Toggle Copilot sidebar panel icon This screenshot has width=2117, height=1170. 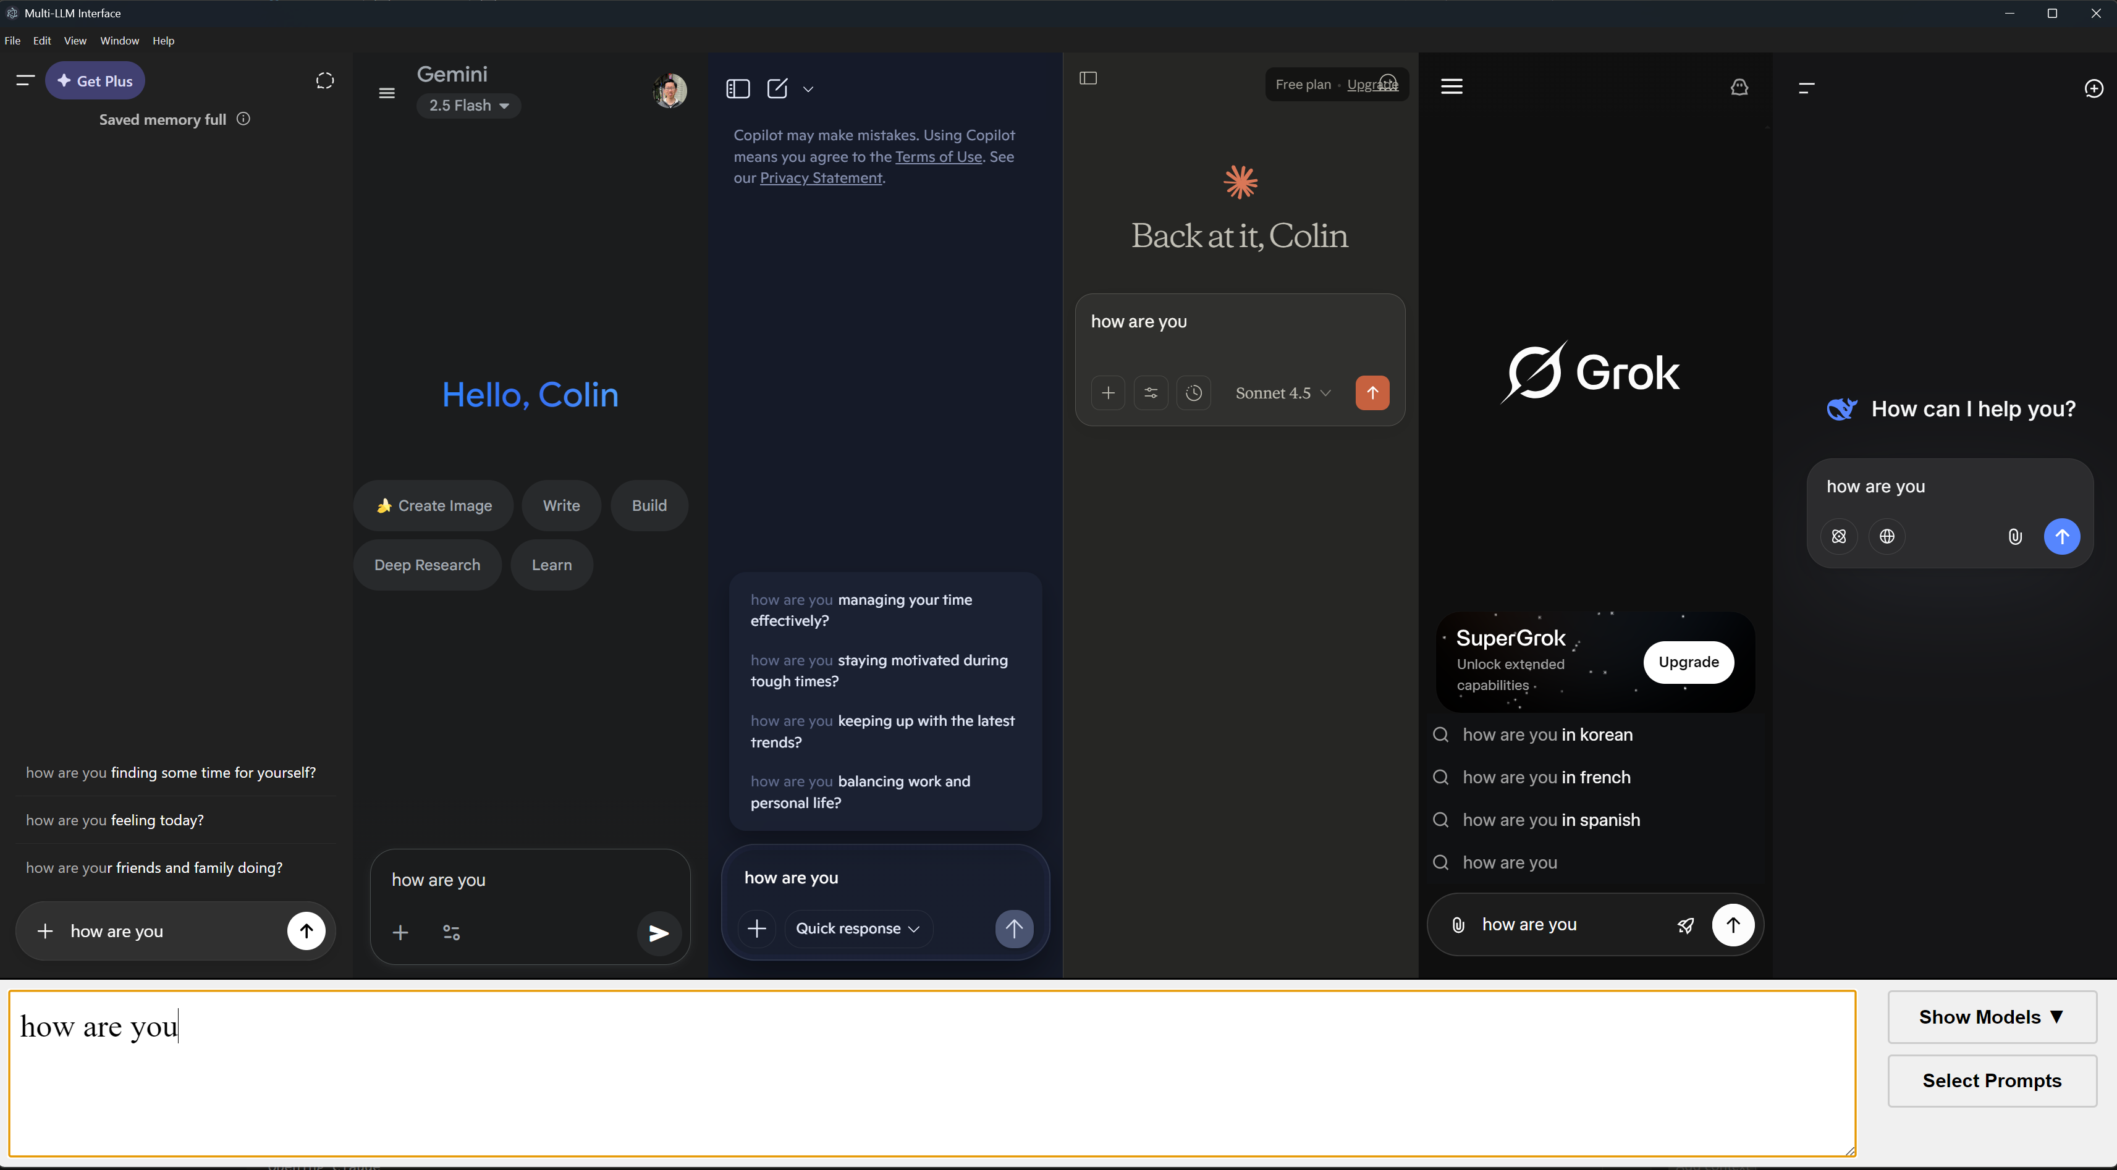738,89
